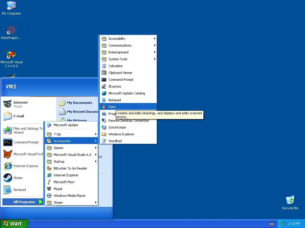Launch Command Prompt from Accessories menu
305x228 pixels.
[x=128, y=80]
